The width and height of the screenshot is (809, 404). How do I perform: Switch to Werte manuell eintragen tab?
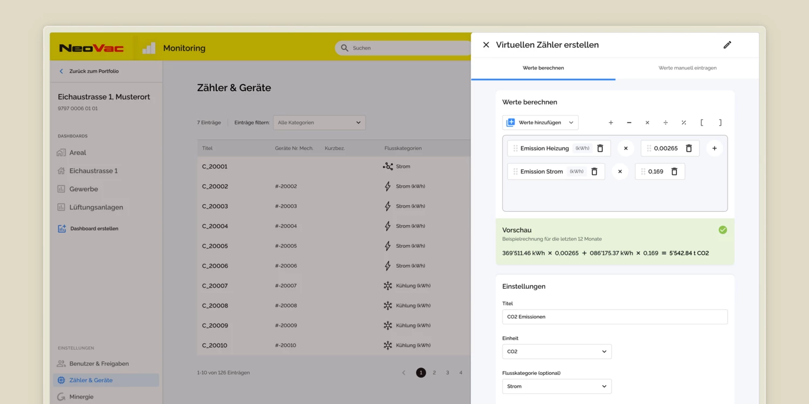click(x=687, y=68)
